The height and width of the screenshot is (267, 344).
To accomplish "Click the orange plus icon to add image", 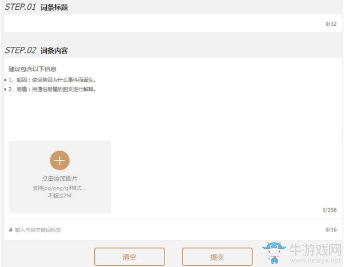I will (x=59, y=160).
